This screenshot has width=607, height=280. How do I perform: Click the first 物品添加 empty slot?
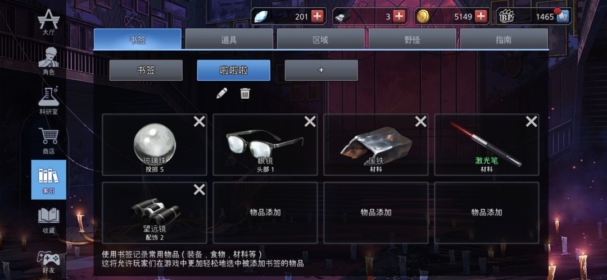tap(265, 212)
